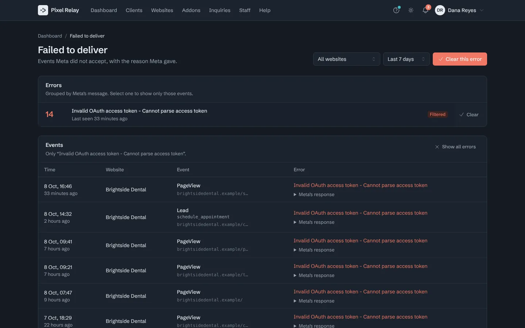
Task: Open the notifications bell icon
Action: pyautogui.click(x=425, y=10)
